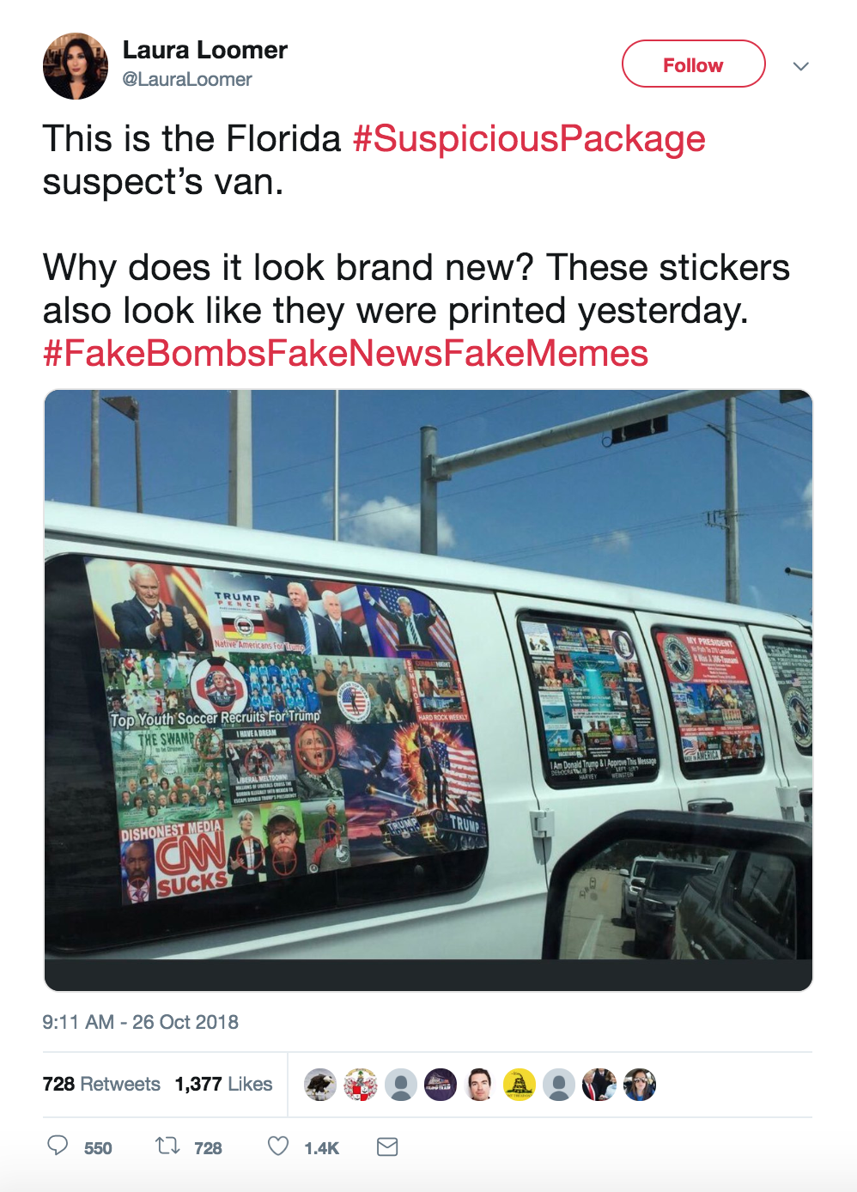
Task: View the 728 Retweets list
Action: 101,1084
